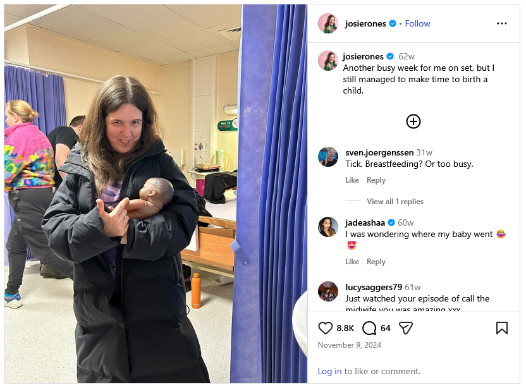Open the lucysaggers79 username link
The height and width of the screenshot is (390, 526).
point(374,287)
